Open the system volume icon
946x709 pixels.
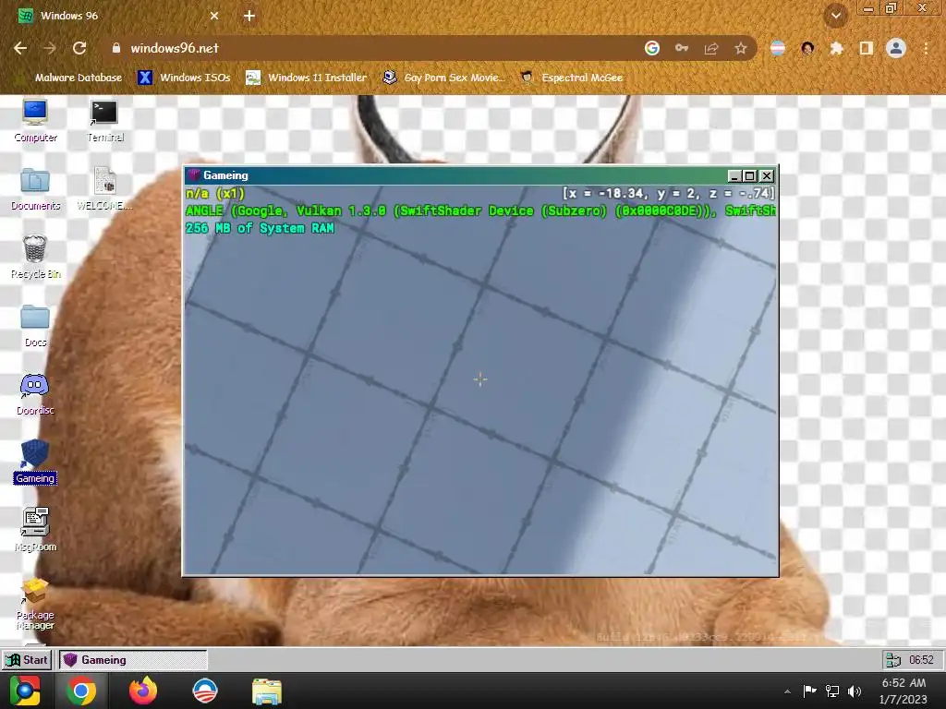point(855,691)
